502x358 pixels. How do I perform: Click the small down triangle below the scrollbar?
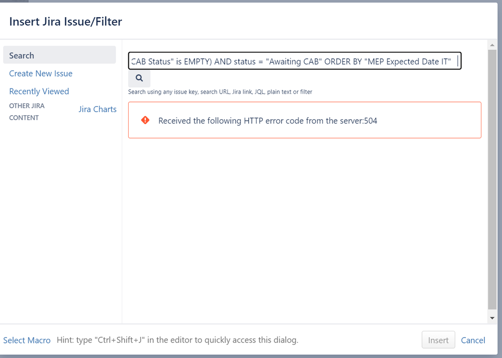pyautogui.click(x=493, y=317)
